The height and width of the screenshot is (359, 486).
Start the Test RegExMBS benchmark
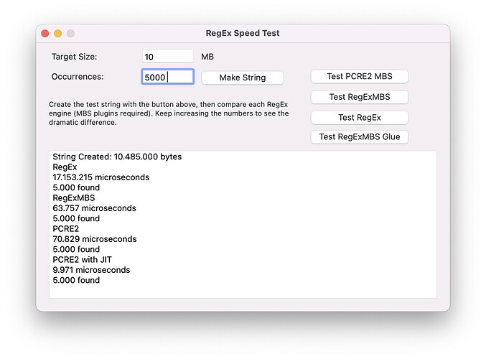coord(360,97)
